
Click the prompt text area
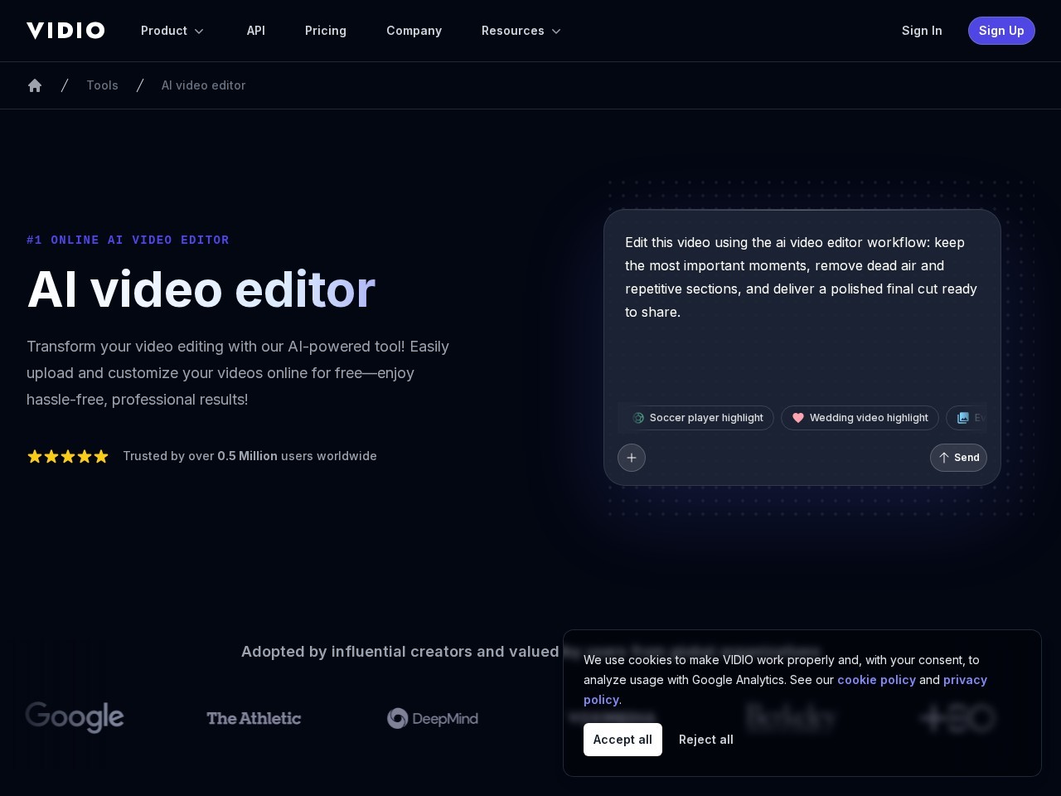pyautogui.click(x=802, y=311)
